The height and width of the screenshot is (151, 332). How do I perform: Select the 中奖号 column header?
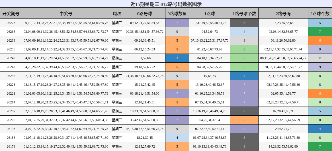pos(66,14)
